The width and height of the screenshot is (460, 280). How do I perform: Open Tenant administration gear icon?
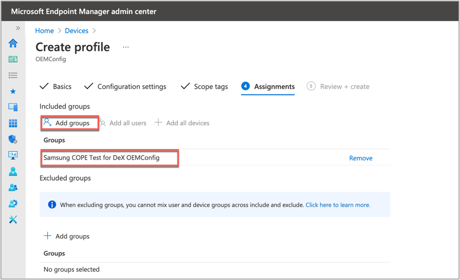pyautogui.click(x=13, y=204)
